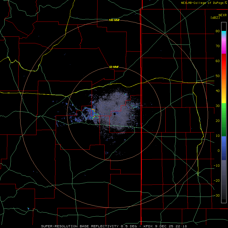Image resolution: width=228 pixels, height=228 pixels.
Task: Click the dBZ unit label above the scale
Action: pyautogui.click(x=215, y=17)
